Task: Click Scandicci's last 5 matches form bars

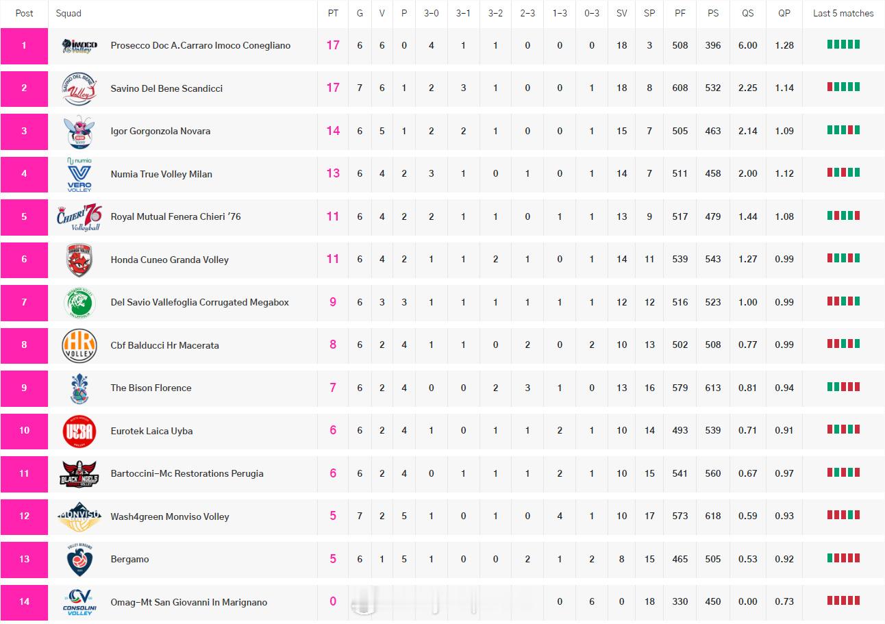Action: coord(843,87)
